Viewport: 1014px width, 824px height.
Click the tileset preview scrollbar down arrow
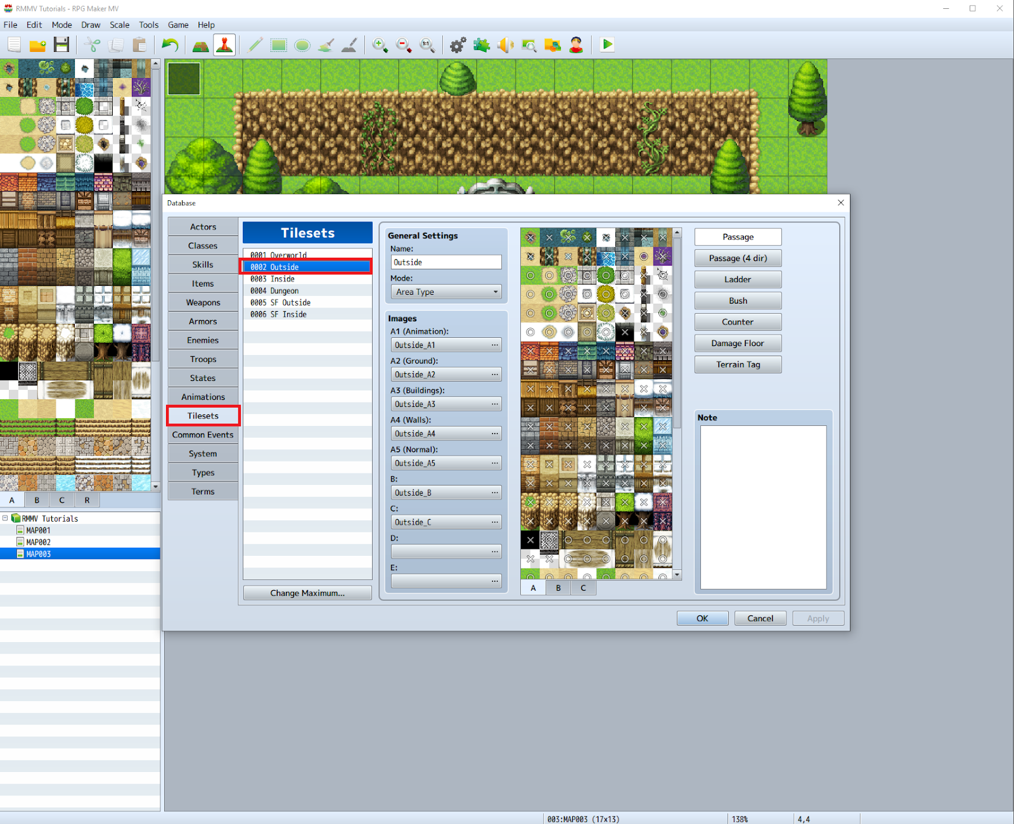(677, 575)
